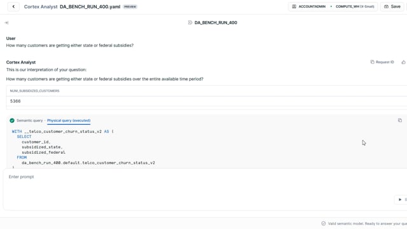This screenshot has height=229, width=407.
Task: Switch to Semantic query tab
Action: pyautogui.click(x=30, y=120)
